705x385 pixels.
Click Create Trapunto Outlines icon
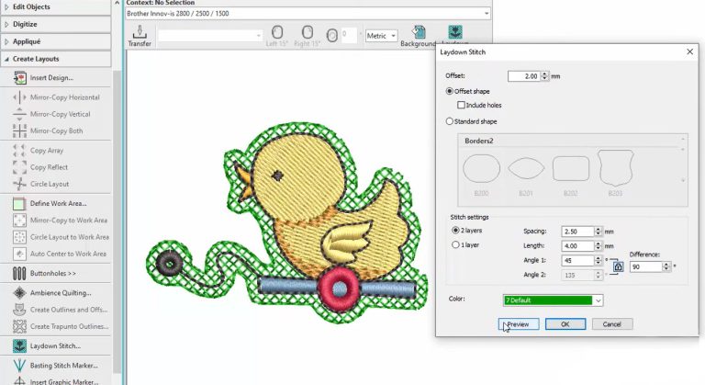(19, 326)
